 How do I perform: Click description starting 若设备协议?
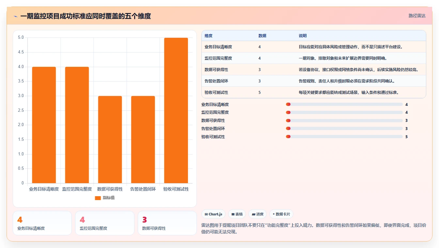(358, 70)
